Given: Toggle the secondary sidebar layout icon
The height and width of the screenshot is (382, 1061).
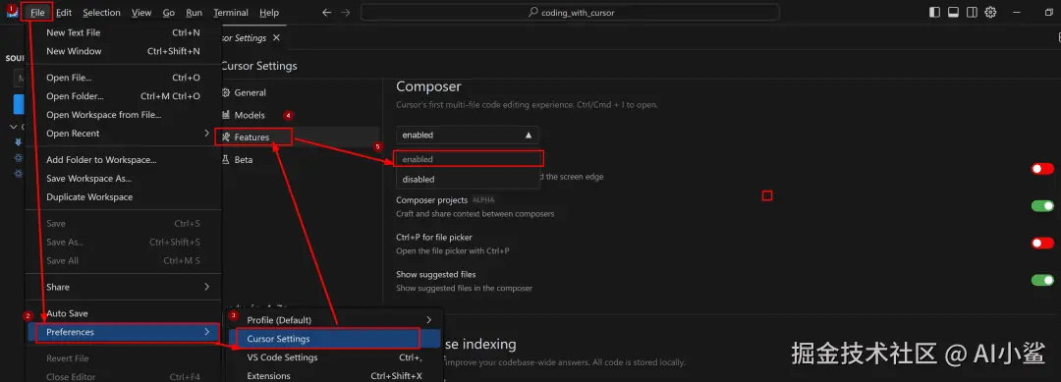Looking at the screenshot, I should (x=972, y=12).
